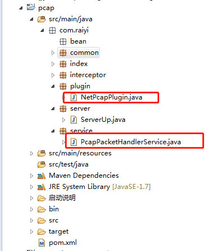Screen dimensions: 208x251
Task: Click the NetPcapPlugin.java file icon
Action: (73, 97)
